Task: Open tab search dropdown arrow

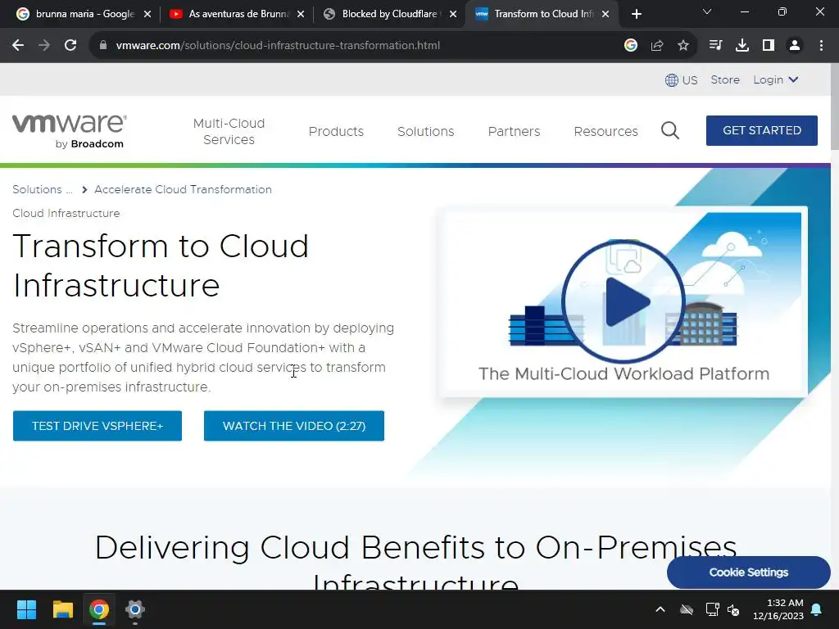Action: pyautogui.click(x=707, y=11)
